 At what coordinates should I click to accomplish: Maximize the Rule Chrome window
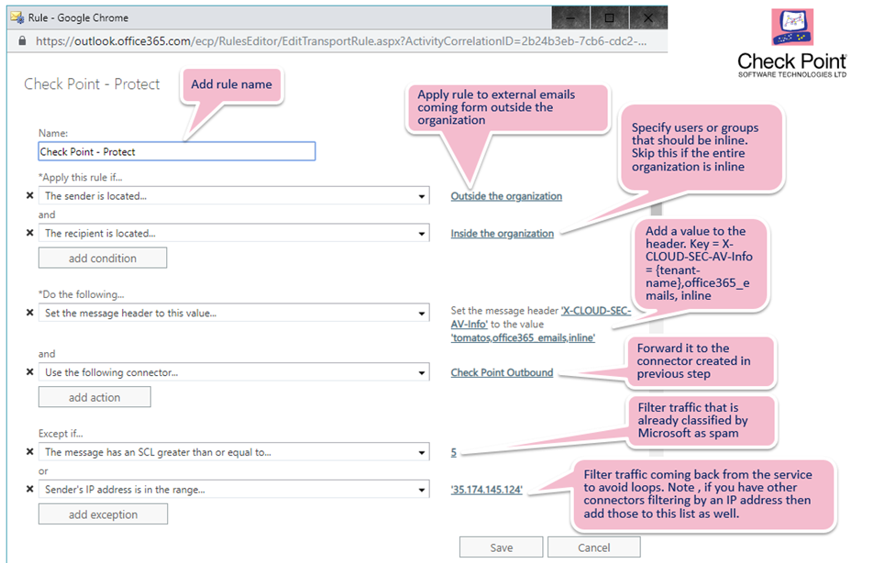pos(610,18)
